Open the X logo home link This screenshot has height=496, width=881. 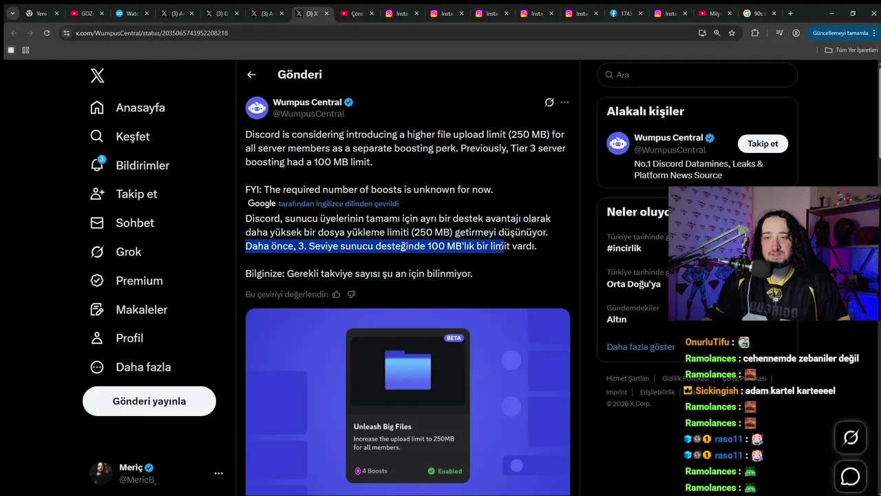click(98, 75)
